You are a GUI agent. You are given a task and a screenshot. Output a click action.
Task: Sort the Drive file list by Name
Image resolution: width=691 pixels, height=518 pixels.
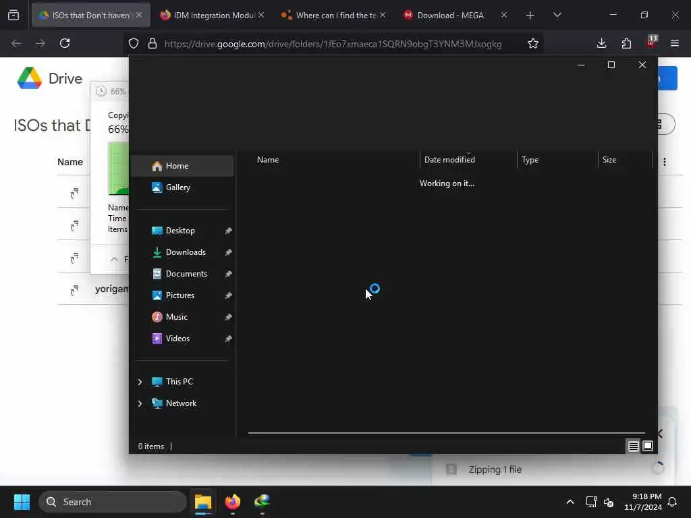click(70, 162)
